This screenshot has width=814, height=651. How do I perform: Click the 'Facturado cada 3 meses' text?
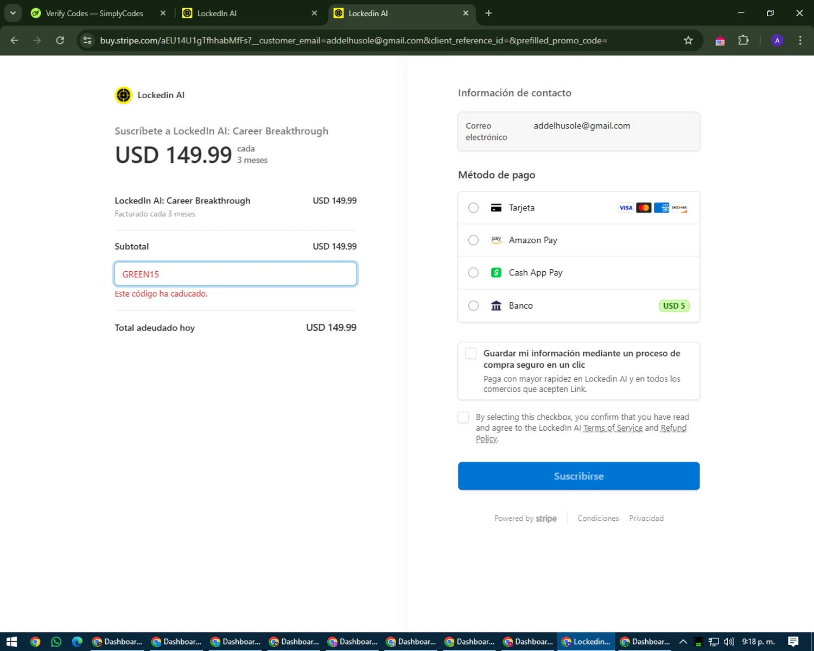(x=155, y=214)
